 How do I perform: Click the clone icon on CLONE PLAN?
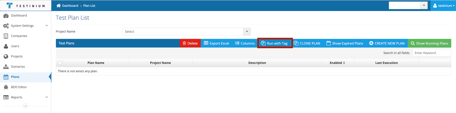(296, 43)
